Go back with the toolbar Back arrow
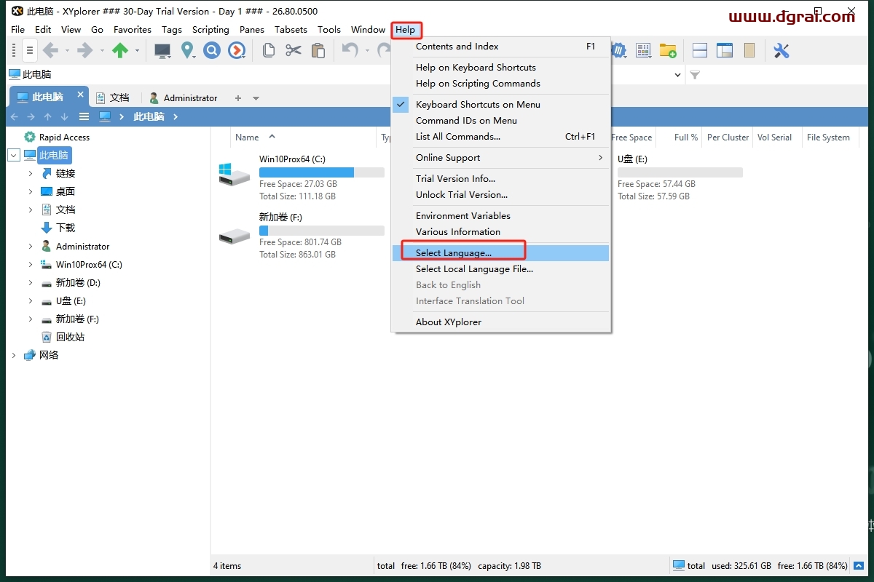 coord(50,50)
